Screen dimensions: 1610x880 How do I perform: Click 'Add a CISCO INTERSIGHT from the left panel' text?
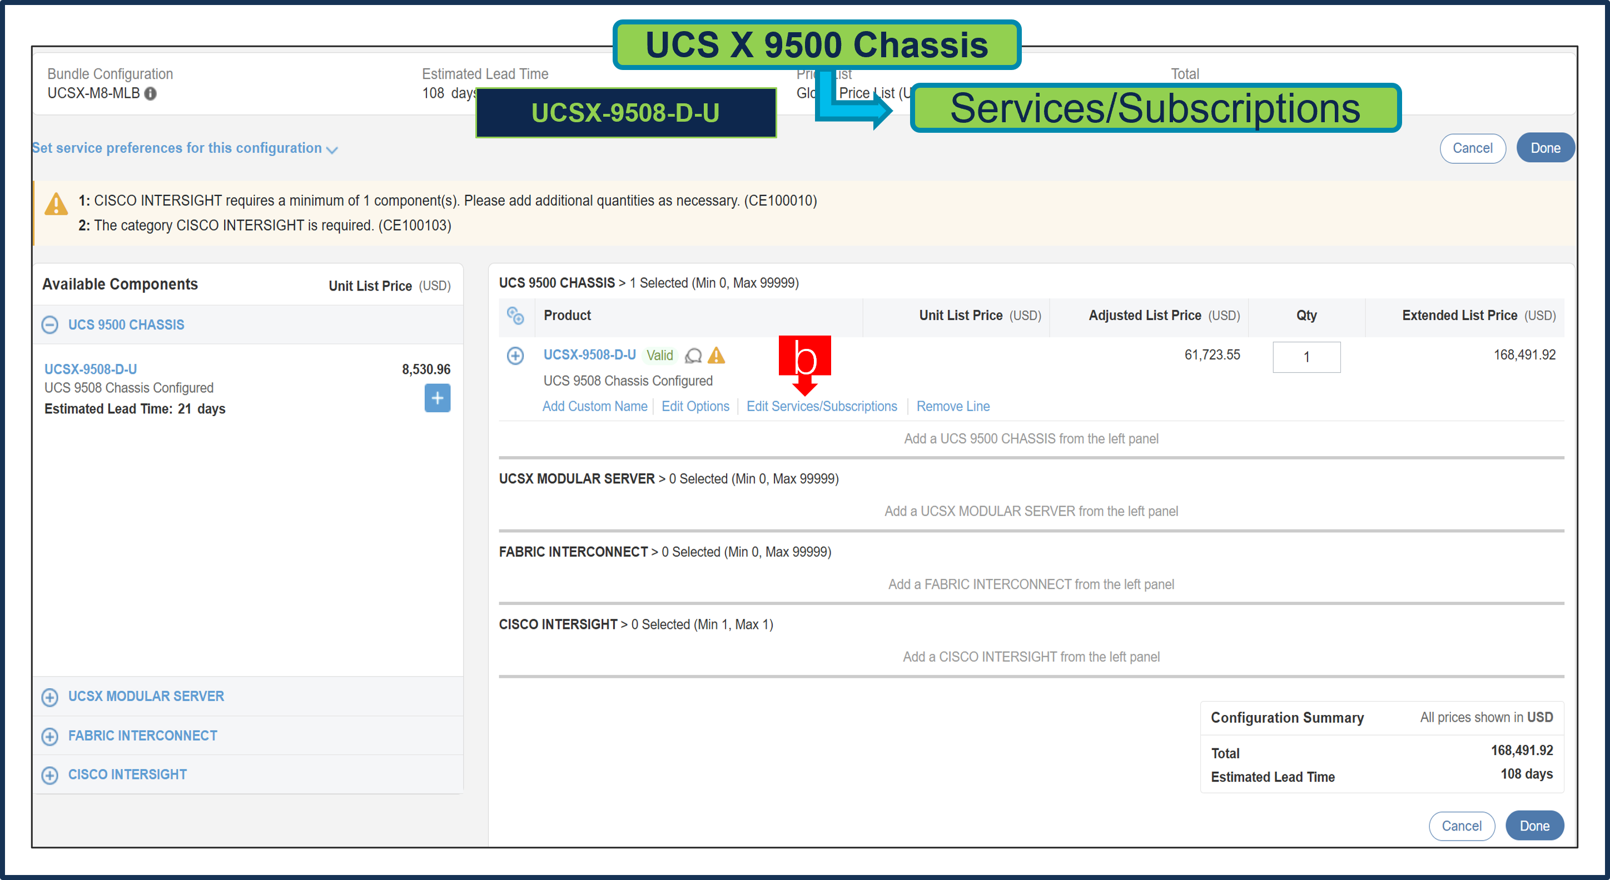coord(1031,657)
